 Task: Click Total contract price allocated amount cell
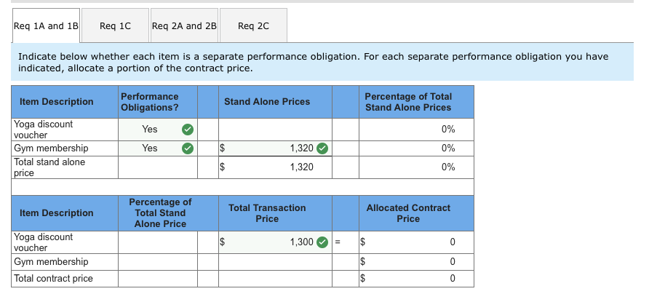(416, 278)
